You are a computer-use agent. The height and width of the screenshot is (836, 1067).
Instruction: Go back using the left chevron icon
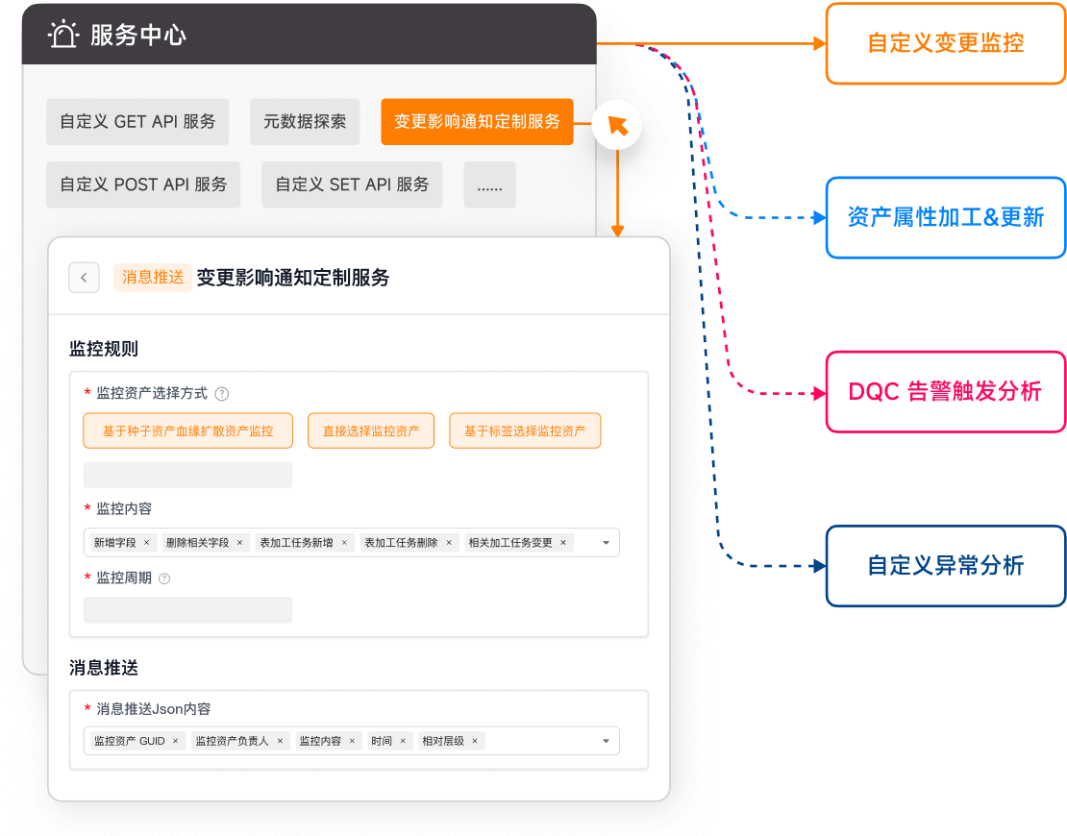84,278
